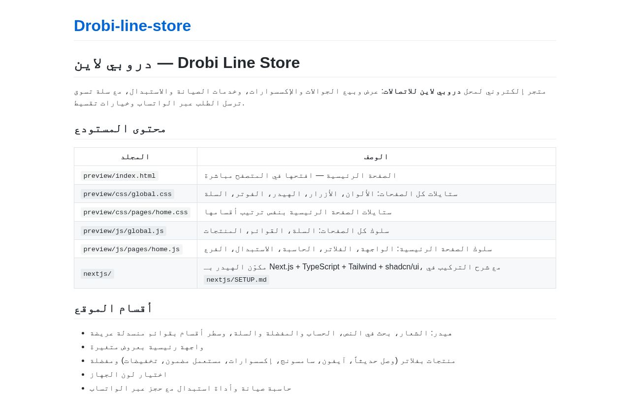Click the bold دروبي لاين للاتصالات text
This screenshot has height=394, width=630.
[422, 91]
